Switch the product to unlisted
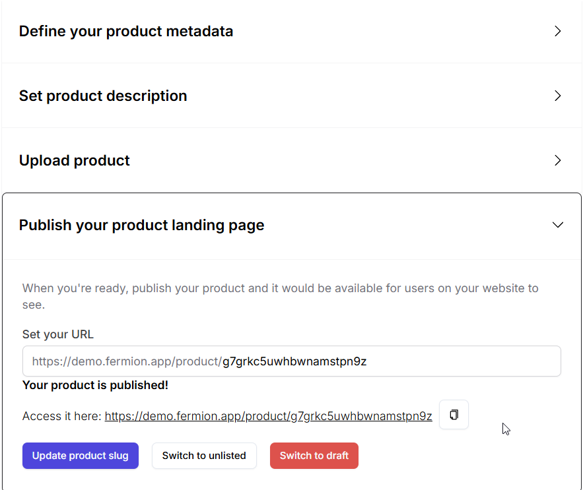Viewport: 583px width, 490px height. [204, 456]
